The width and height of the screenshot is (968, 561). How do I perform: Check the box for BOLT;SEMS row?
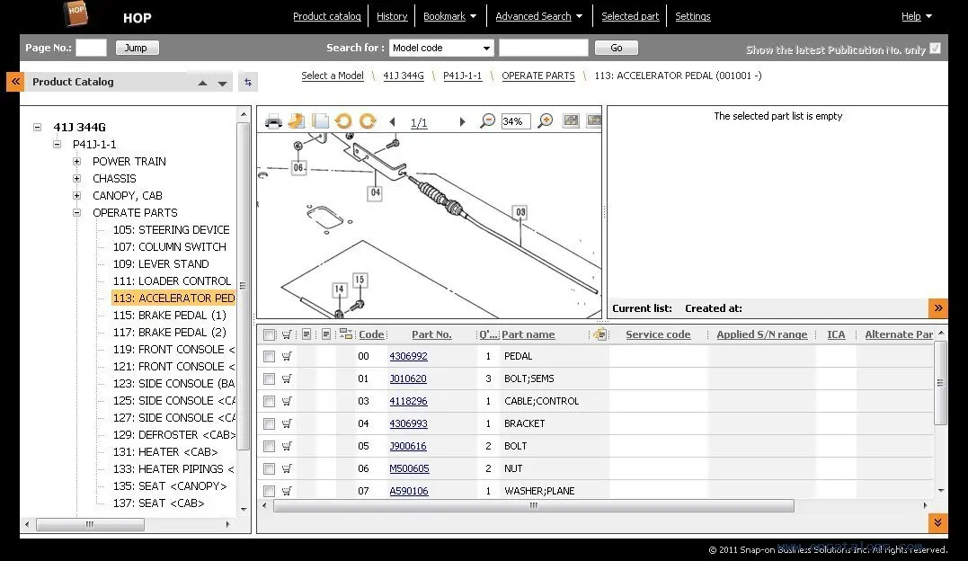[269, 378]
